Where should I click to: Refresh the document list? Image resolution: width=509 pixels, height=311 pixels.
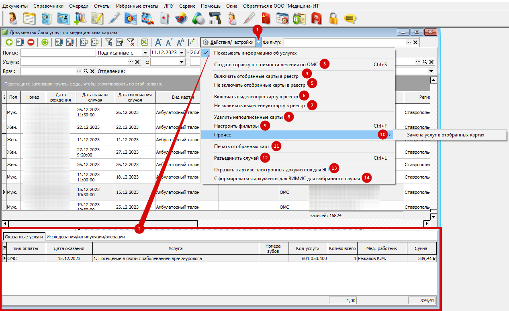point(45,42)
